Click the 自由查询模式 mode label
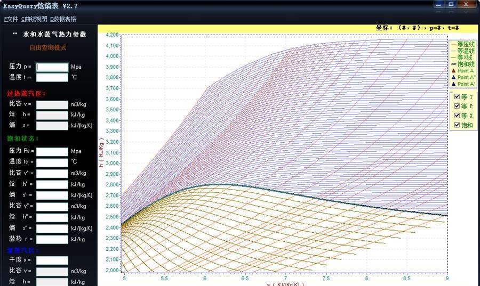This screenshot has height=286, width=480. click(48, 48)
